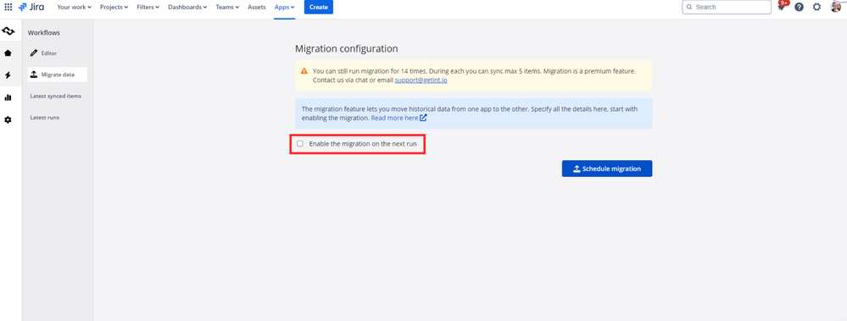
Task: Click the Create button
Action: pos(319,7)
